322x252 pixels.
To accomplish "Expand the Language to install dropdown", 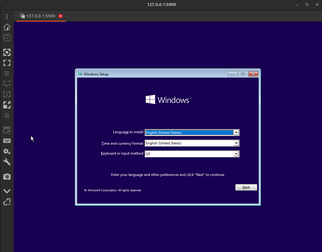I will point(236,133).
